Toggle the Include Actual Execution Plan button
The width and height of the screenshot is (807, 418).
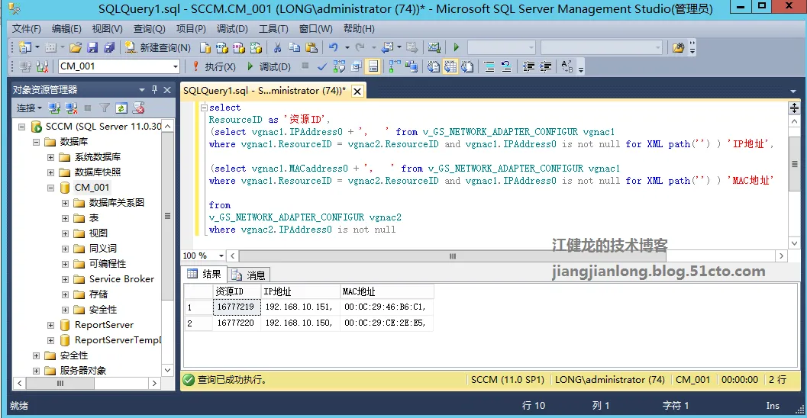point(395,67)
